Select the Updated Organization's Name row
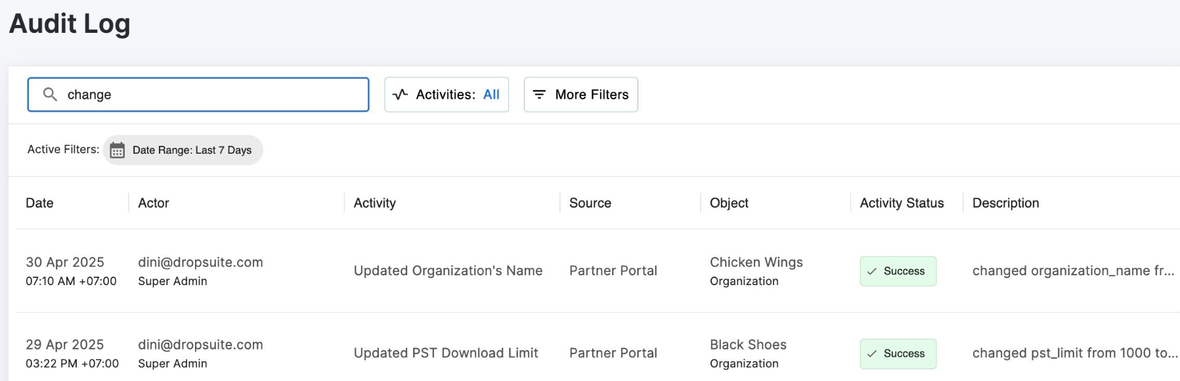Image resolution: width=1180 pixels, height=381 pixels. coord(598,271)
